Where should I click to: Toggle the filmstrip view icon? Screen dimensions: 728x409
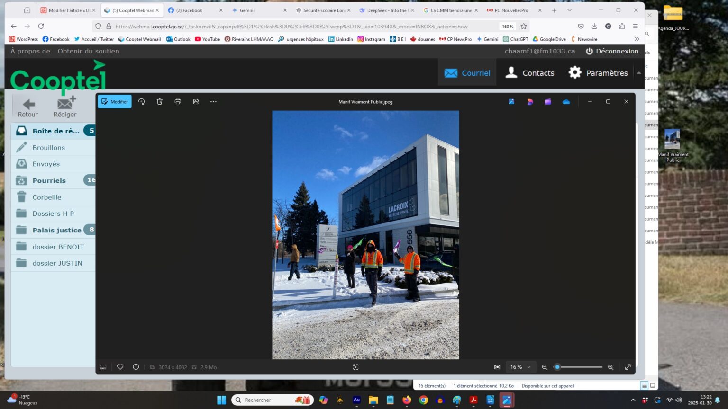[x=103, y=367]
